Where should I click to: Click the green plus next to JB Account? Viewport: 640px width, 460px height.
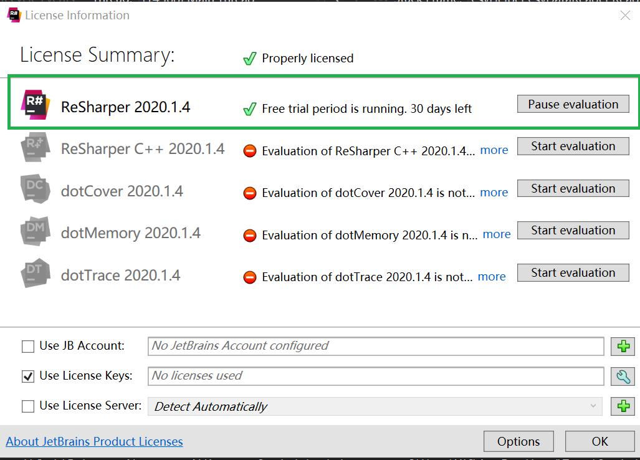623,347
